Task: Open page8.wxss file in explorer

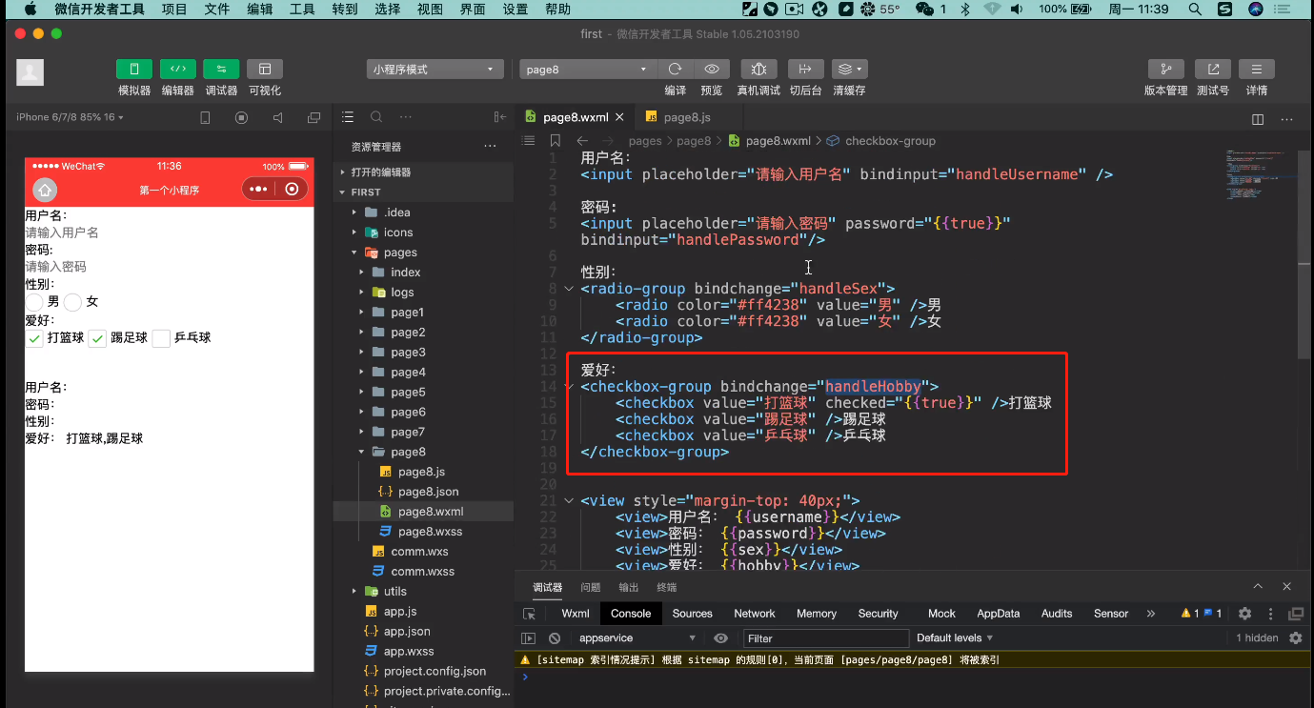Action: pos(430,532)
